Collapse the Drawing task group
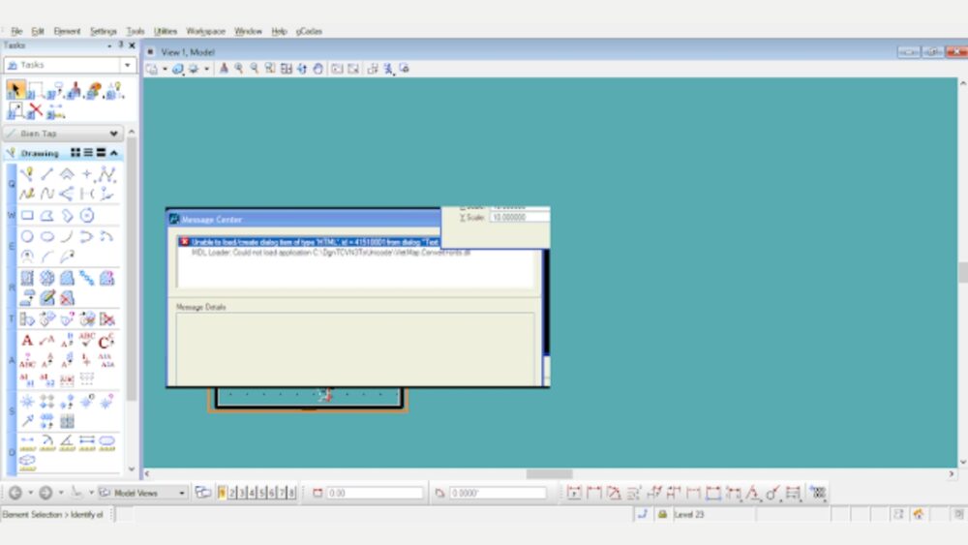 (114, 153)
